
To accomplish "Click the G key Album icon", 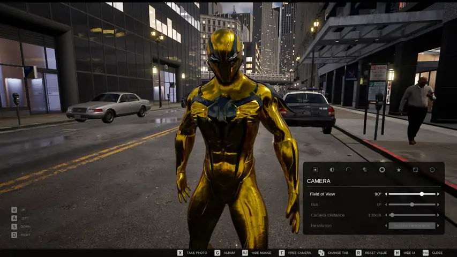I will (217, 253).
